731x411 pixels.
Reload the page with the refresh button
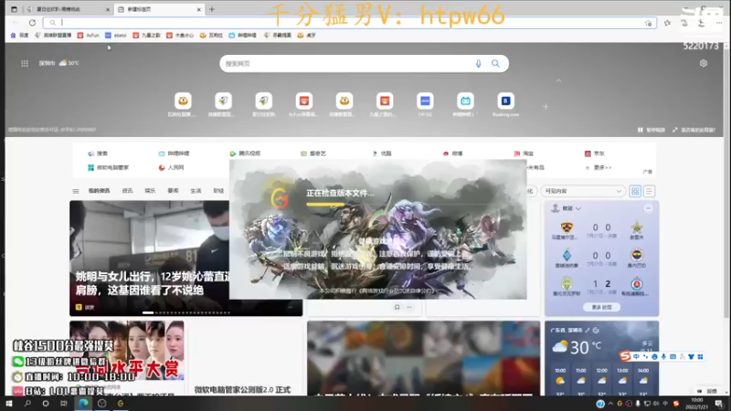tap(32, 22)
